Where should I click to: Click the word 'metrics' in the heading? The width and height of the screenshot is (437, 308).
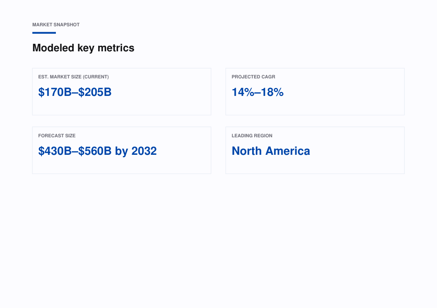116,48
